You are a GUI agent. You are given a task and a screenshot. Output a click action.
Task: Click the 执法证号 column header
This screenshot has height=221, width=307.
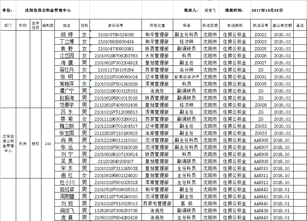(x=261, y=25)
